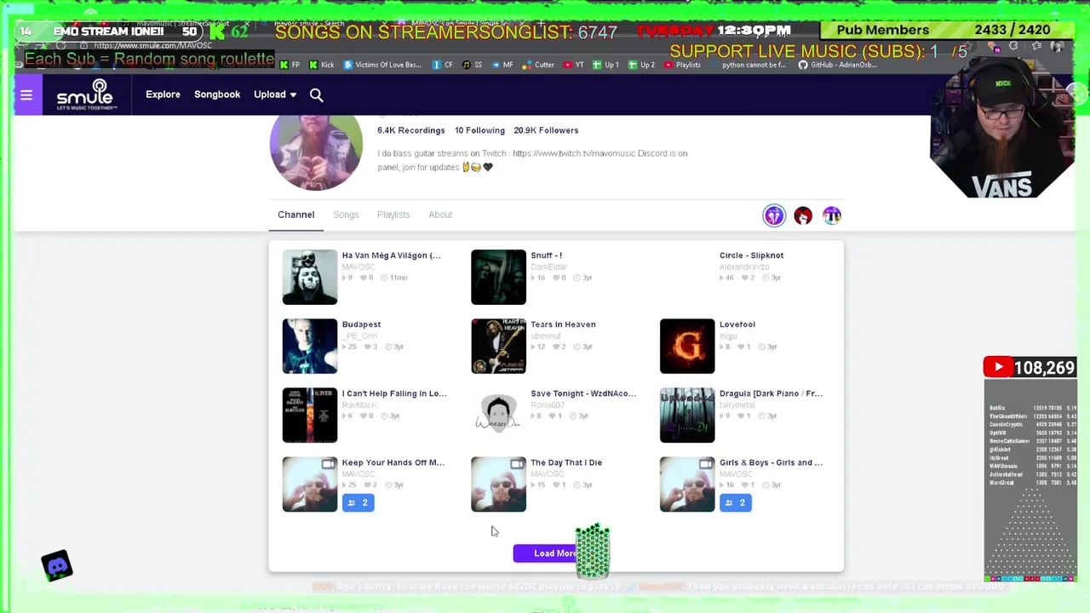Open the MF bookmark
This screenshot has width=1090, height=613.
(502, 65)
